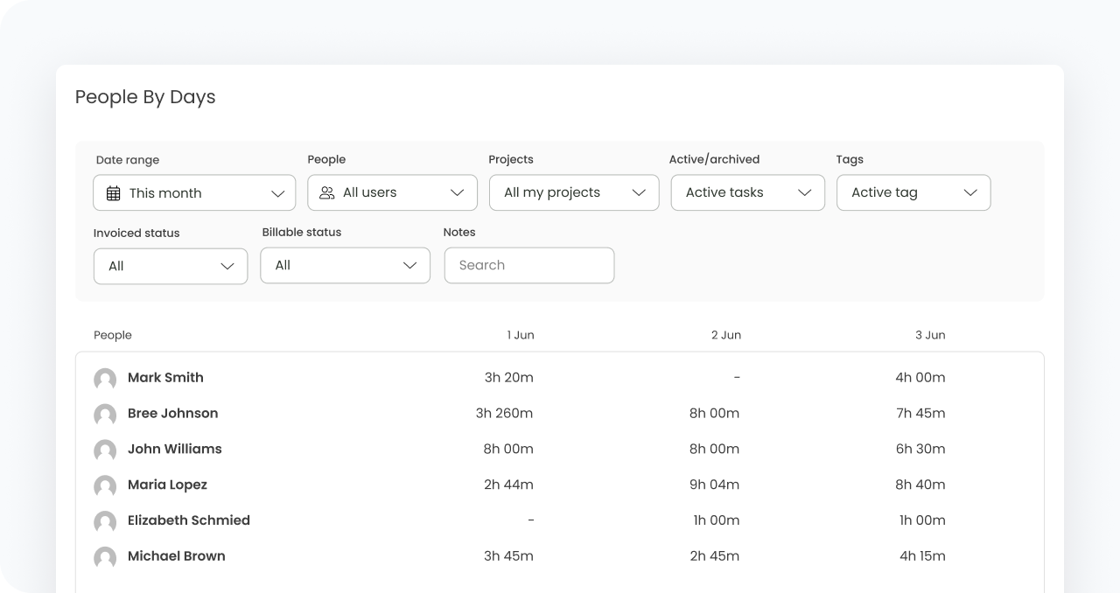Open the Active tag dropdown
Screen dimensions: 1120x593
click(x=913, y=192)
